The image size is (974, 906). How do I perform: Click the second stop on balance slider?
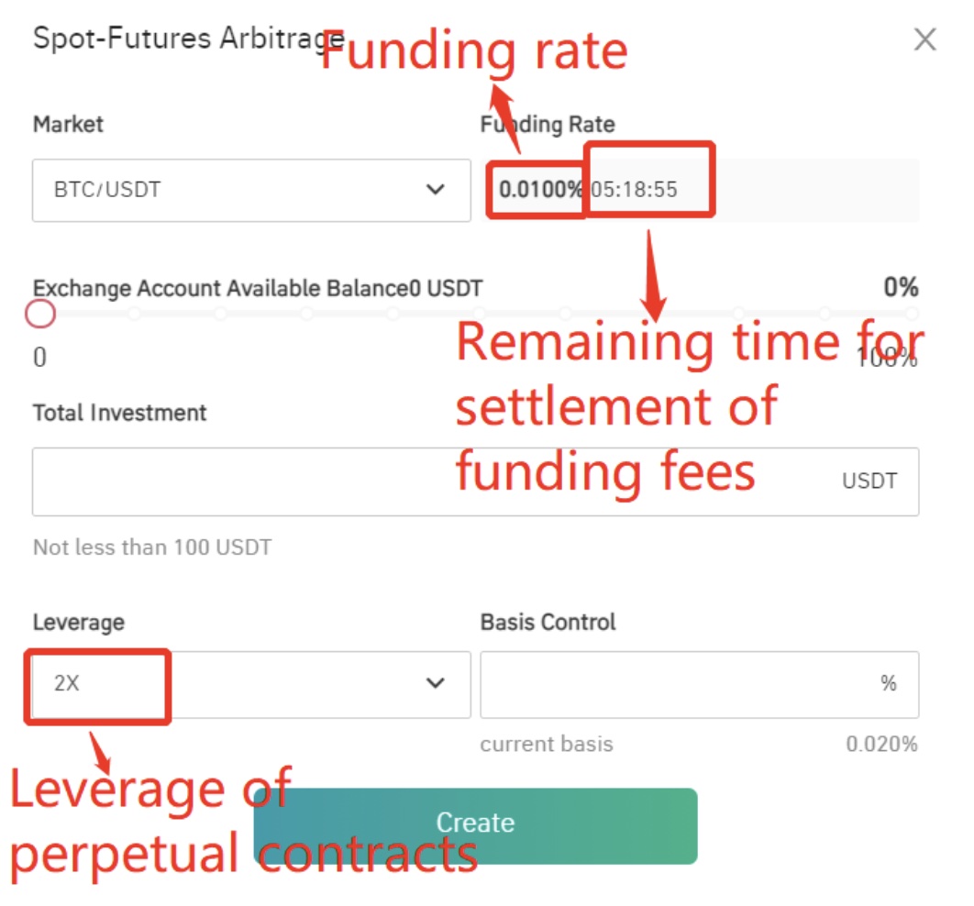[135, 314]
